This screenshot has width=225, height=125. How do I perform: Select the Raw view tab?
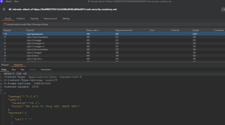tap(14, 70)
